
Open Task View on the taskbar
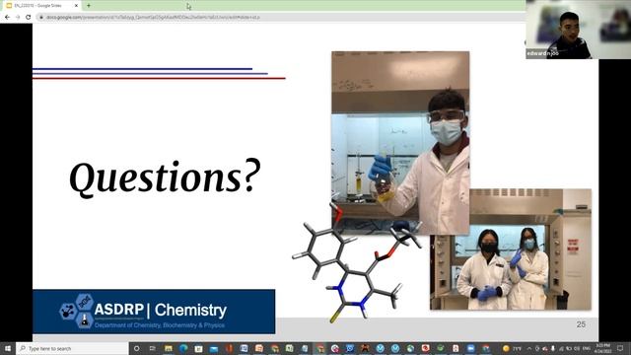tap(152, 348)
